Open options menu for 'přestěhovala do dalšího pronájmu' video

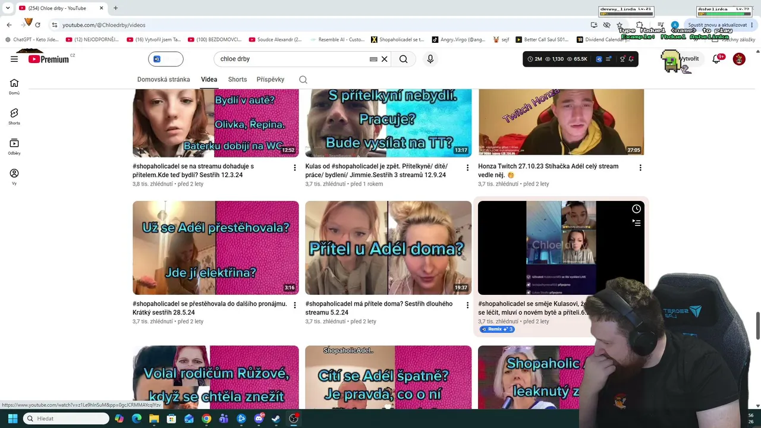tap(295, 305)
